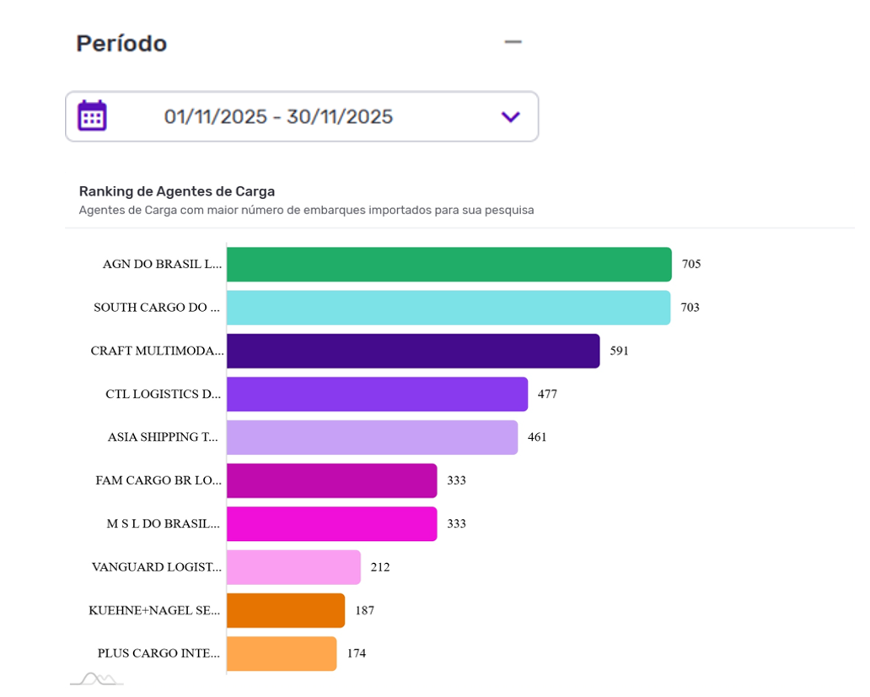Select the green AGN DO BRASIL bar
870x697 pixels.
pyautogui.click(x=448, y=265)
